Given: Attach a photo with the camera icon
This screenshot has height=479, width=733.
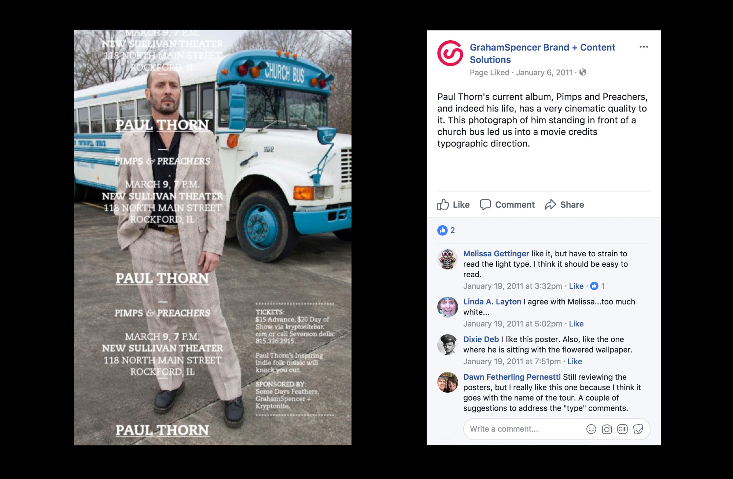Looking at the screenshot, I should [607, 429].
